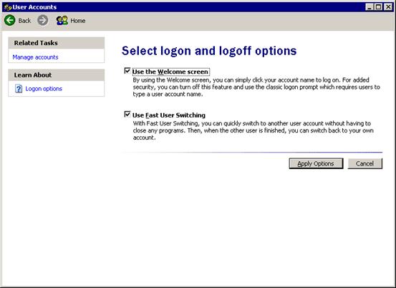Click the green Back arrow icon
The width and height of the screenshot is (396, 288).
pyautogui.click(x=10, y=20)
